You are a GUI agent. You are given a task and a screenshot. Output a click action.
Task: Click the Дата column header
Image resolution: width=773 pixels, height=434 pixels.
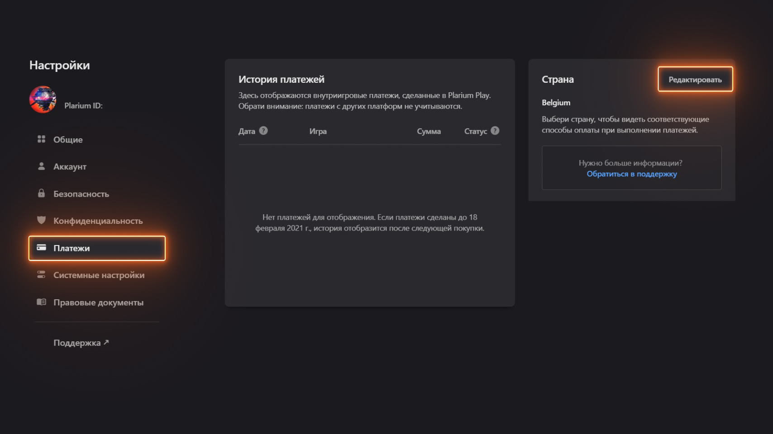247,132
